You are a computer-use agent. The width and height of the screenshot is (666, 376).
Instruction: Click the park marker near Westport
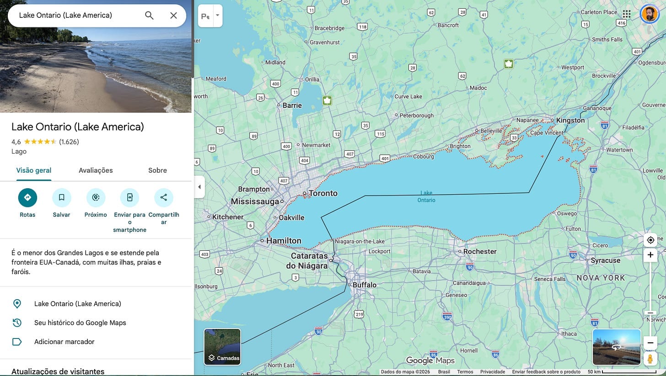click(508, 64)
